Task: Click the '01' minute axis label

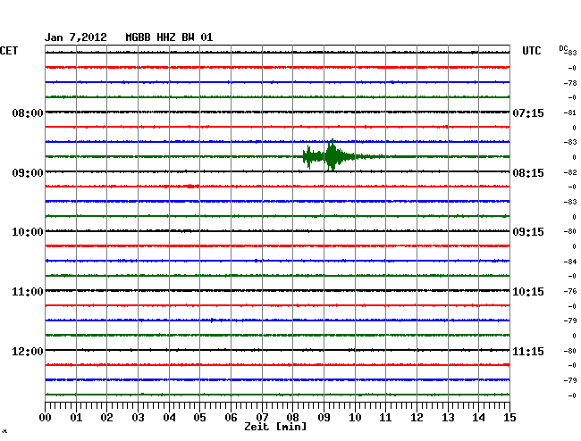Action: click(76, 417)
